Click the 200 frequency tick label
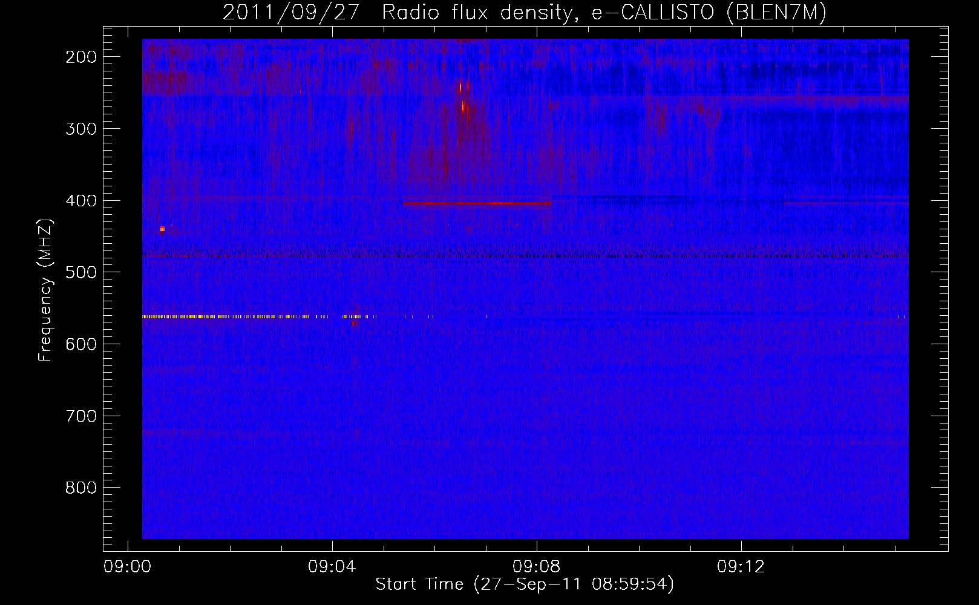The width and height of the screenshot is (979, 605). [x=81, y=57]
